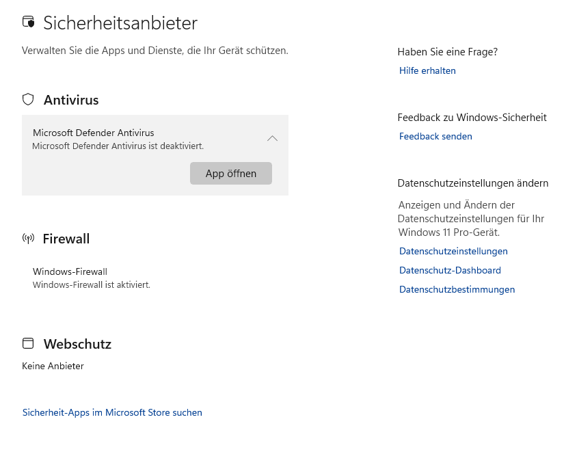Click the Antivirus section heading

(x=71, y=100)
